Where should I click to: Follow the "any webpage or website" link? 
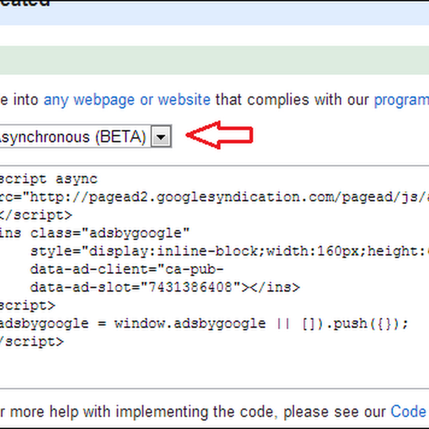click(x=127, y=100)
